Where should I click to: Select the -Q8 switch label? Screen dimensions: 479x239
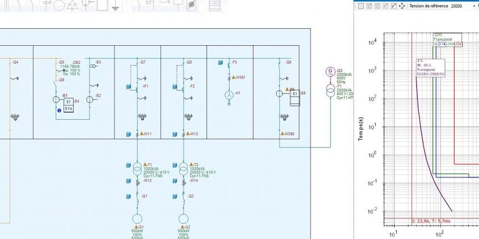point(189,62)
